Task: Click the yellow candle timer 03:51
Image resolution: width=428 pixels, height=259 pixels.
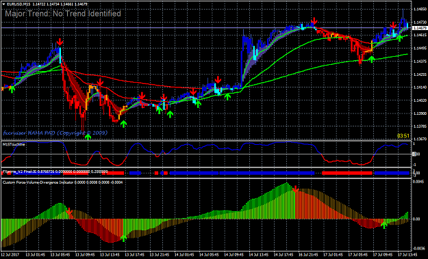Action: point(403,135)
